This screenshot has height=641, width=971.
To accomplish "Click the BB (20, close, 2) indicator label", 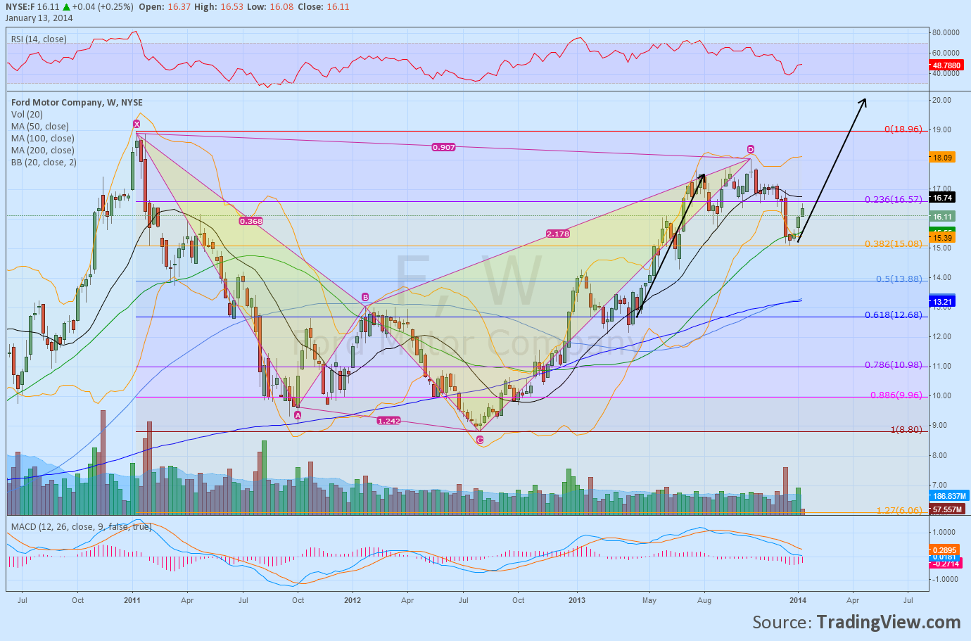I will [x=44, y=162].
